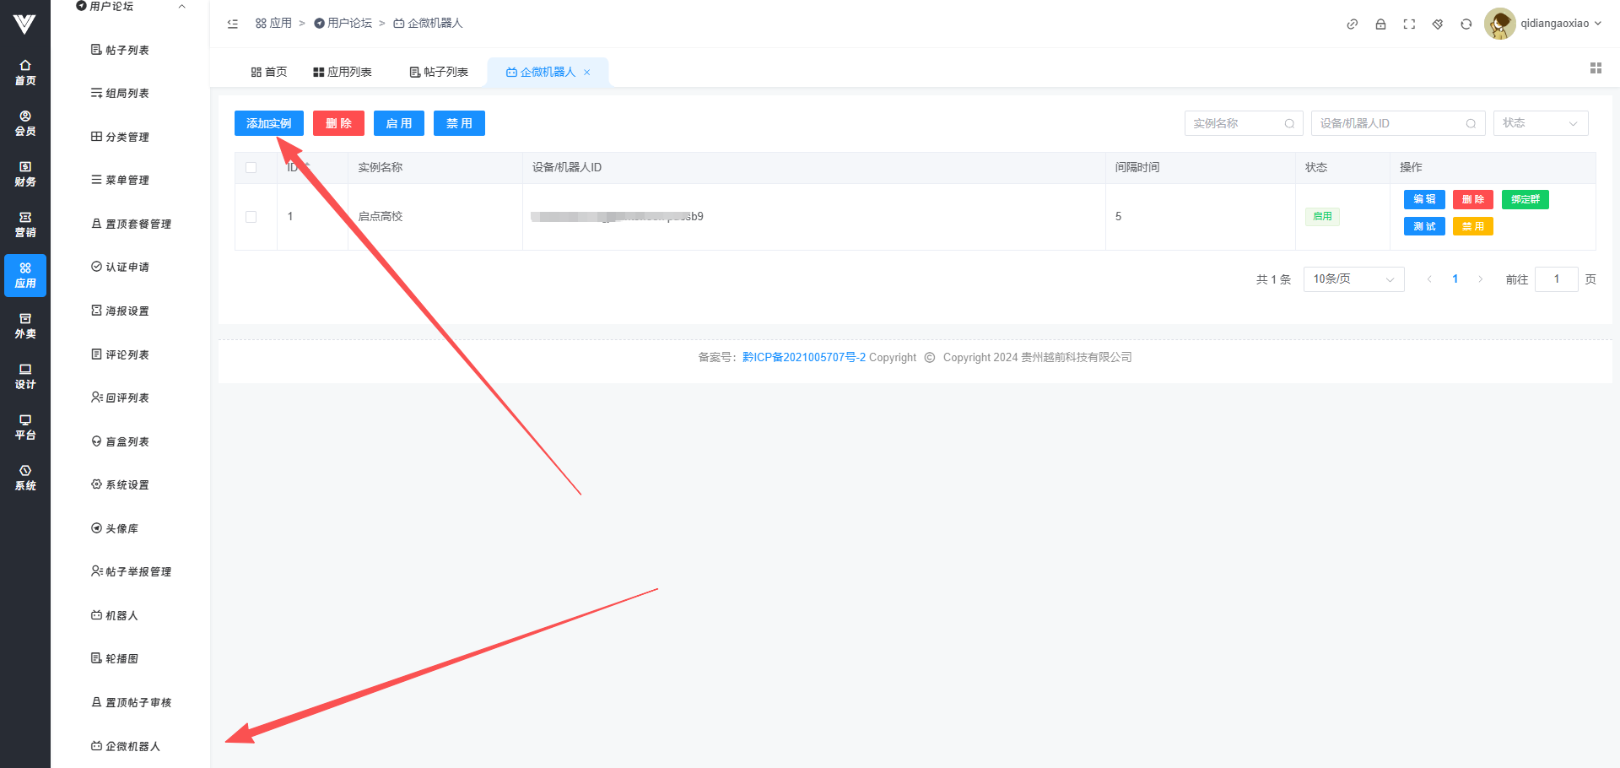Select the checkbox for row 启点高校
Image resolution: width=1620 pixels, height=768 pixels.
point(251,217)
